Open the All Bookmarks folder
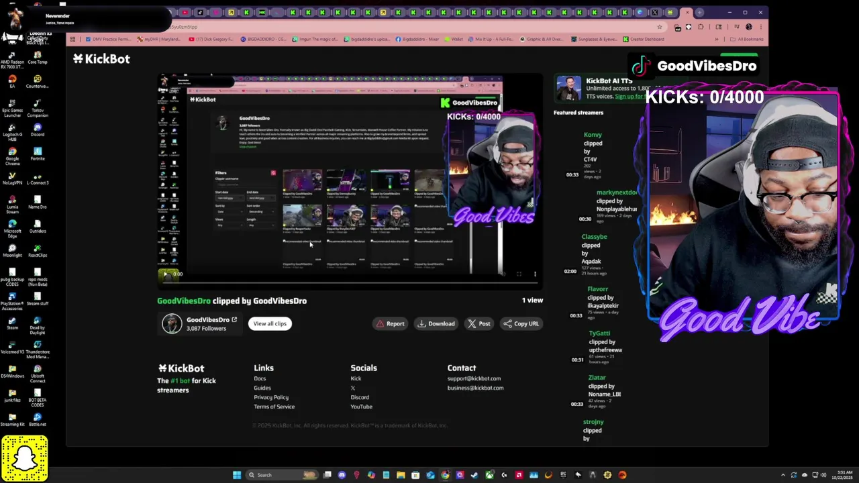The height and width of the screenshot is (483, 859). point(747,39)
